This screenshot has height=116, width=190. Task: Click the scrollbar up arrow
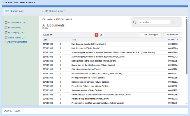tap(187, 17)
